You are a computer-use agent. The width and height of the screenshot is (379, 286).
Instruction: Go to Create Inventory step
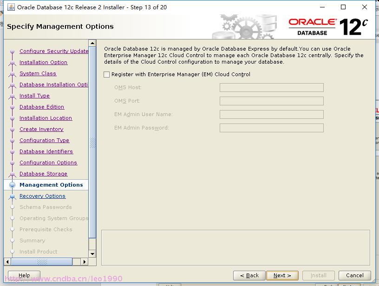(x=42, y=129)
